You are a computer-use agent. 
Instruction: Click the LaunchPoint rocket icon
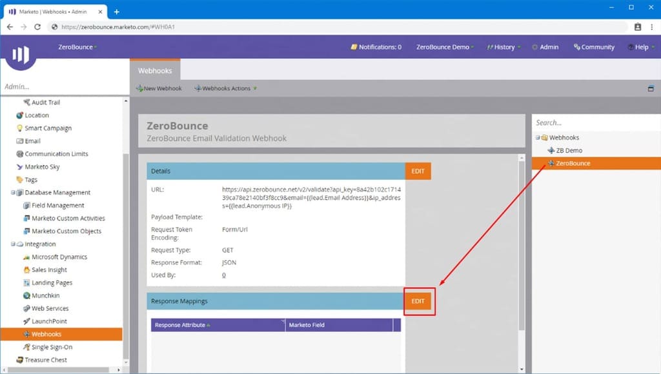pos(26,321)
